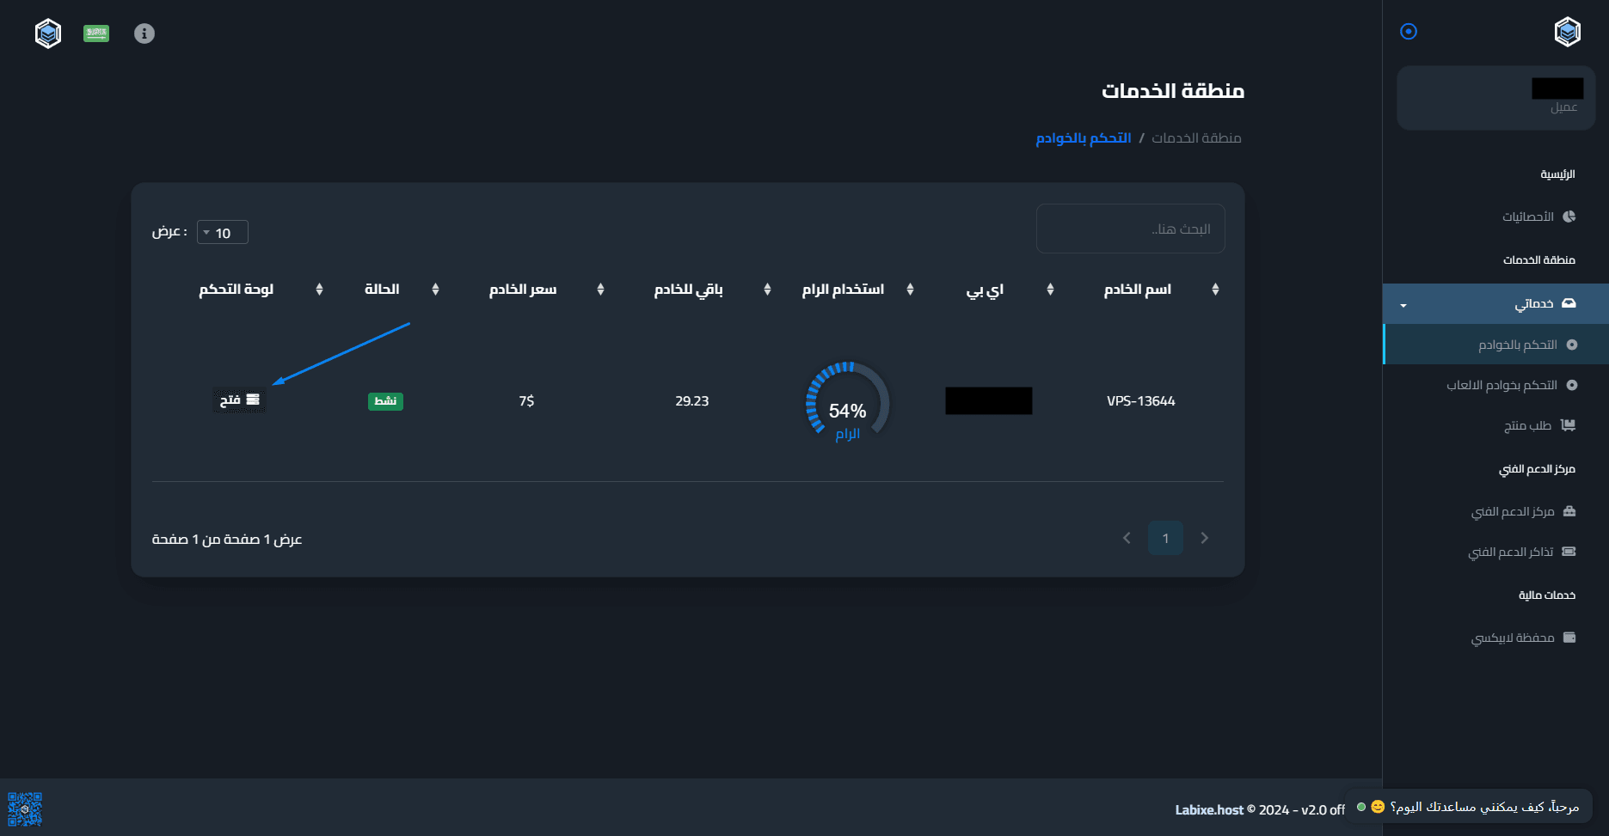Select التحكم بالخوادم in sidebar

click(x=1495, y=345)
